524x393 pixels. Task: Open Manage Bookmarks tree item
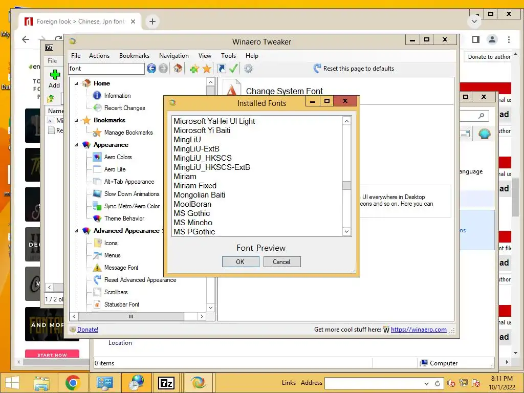(128, 133)
